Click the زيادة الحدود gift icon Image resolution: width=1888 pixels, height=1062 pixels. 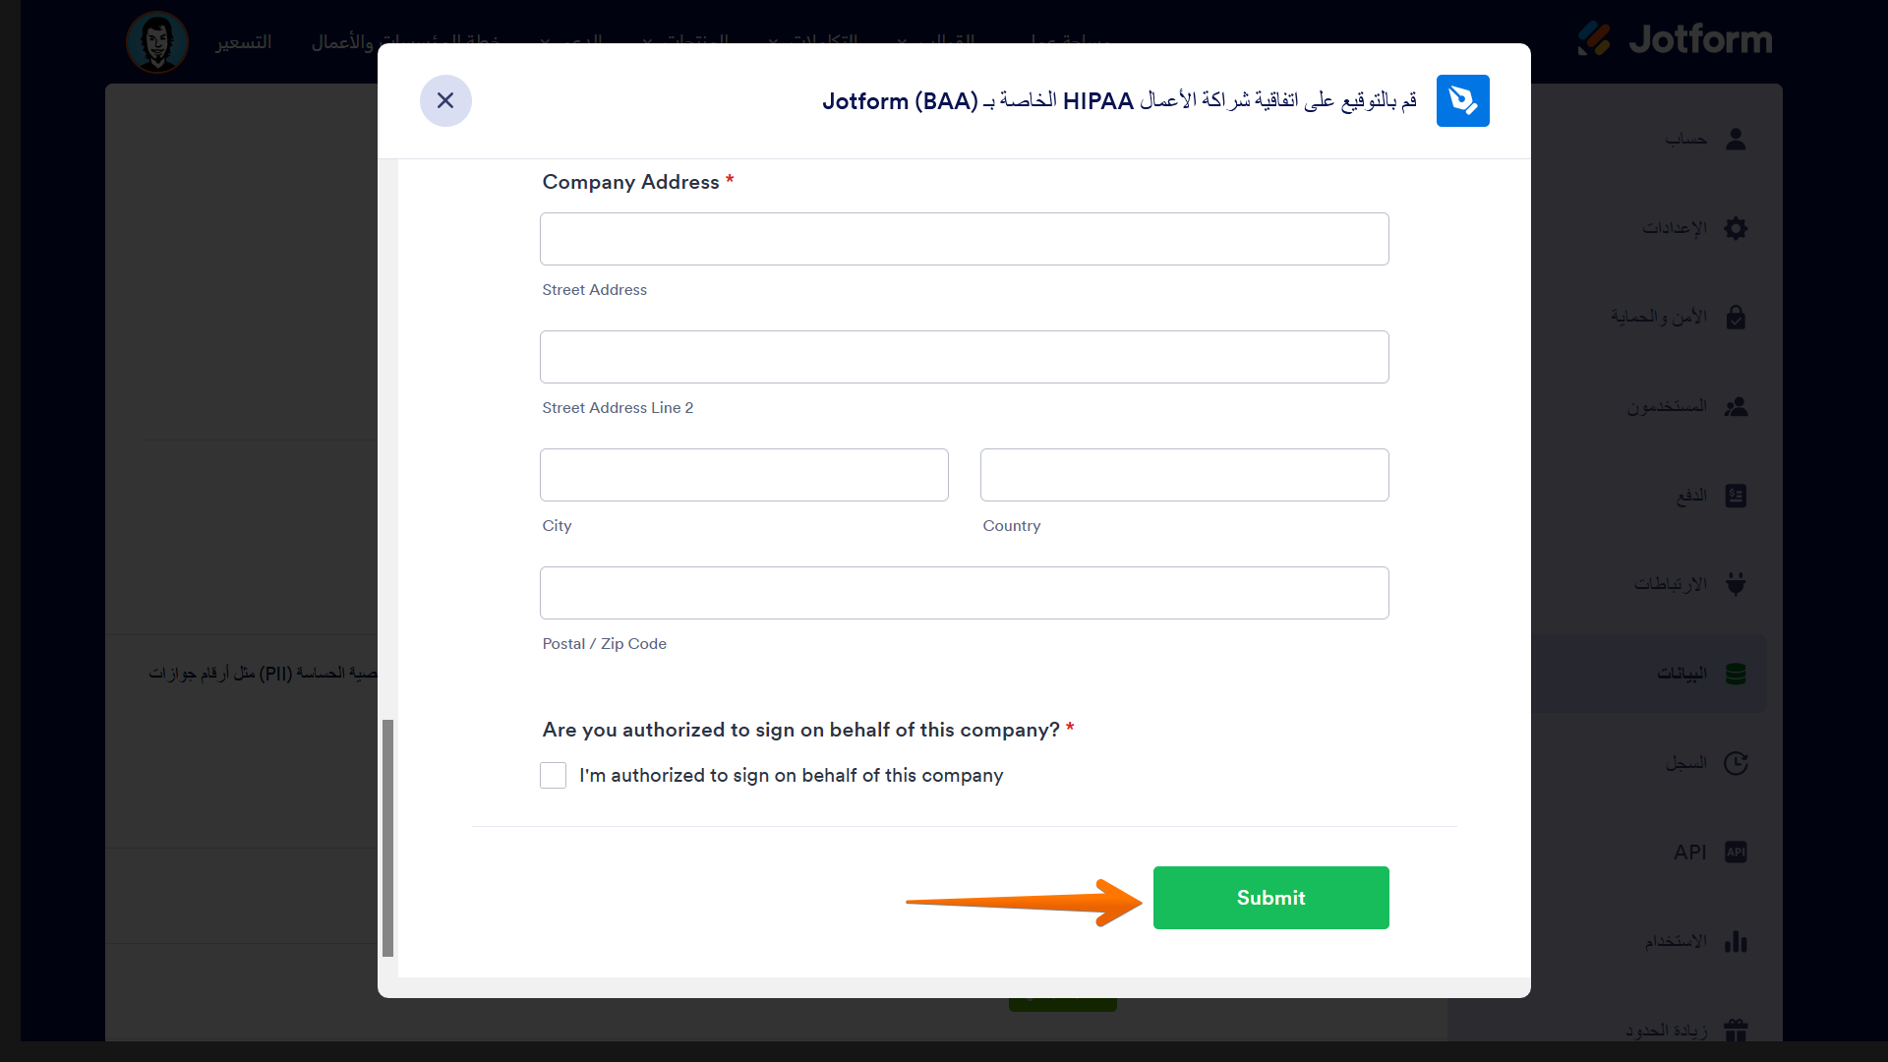pyautogui.click(x=1736, y=1030)
